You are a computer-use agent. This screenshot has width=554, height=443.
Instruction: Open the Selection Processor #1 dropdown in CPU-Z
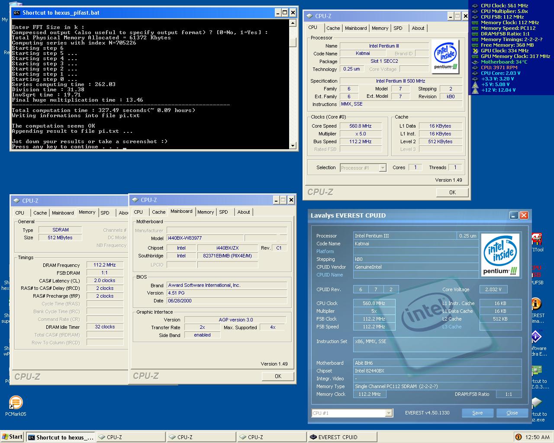[x=383, y=168]
